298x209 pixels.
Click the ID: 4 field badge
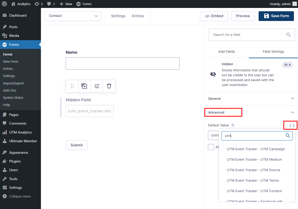point(287,65)
